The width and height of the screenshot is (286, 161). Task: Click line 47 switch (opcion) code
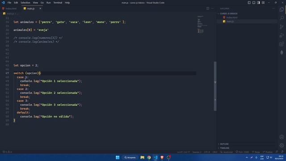[27, 73]
